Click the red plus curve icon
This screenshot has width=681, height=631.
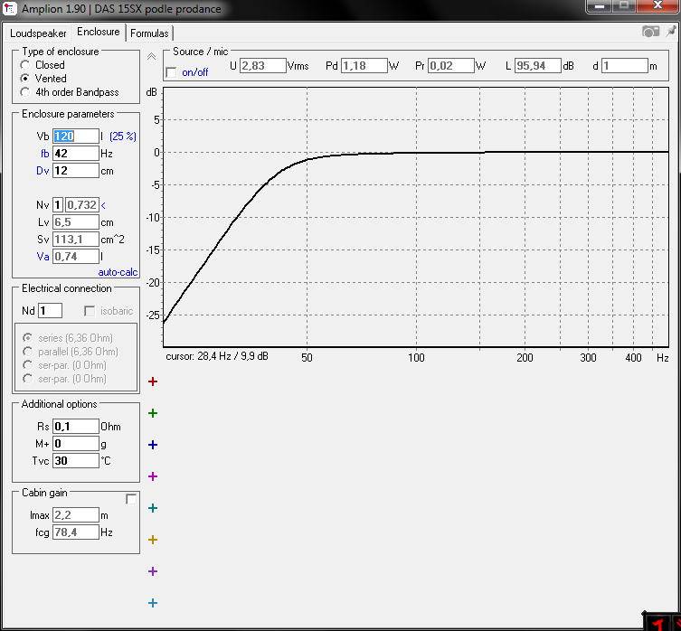(153, 381)
